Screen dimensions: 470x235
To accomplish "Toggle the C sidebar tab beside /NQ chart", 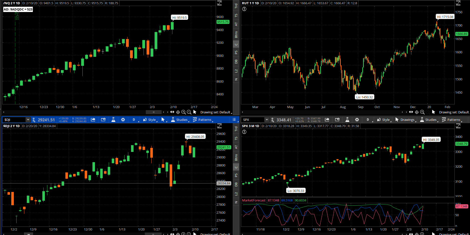I will click(x=236, y=44).
